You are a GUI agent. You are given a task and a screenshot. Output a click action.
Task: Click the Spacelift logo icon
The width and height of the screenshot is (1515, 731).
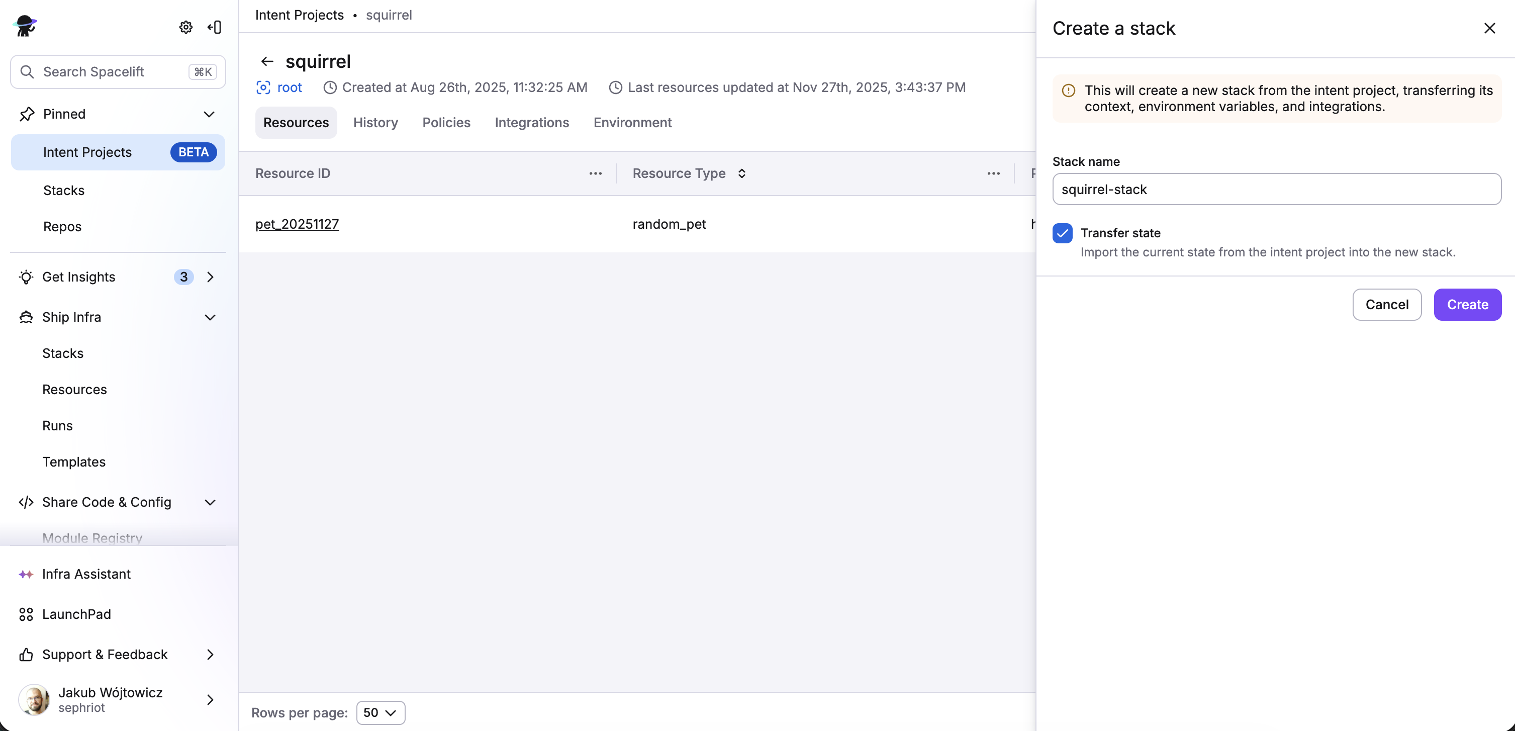[25, 26]
